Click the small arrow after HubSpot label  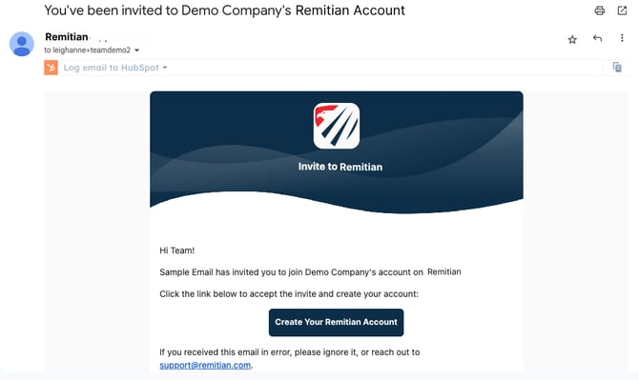[165, 68]
